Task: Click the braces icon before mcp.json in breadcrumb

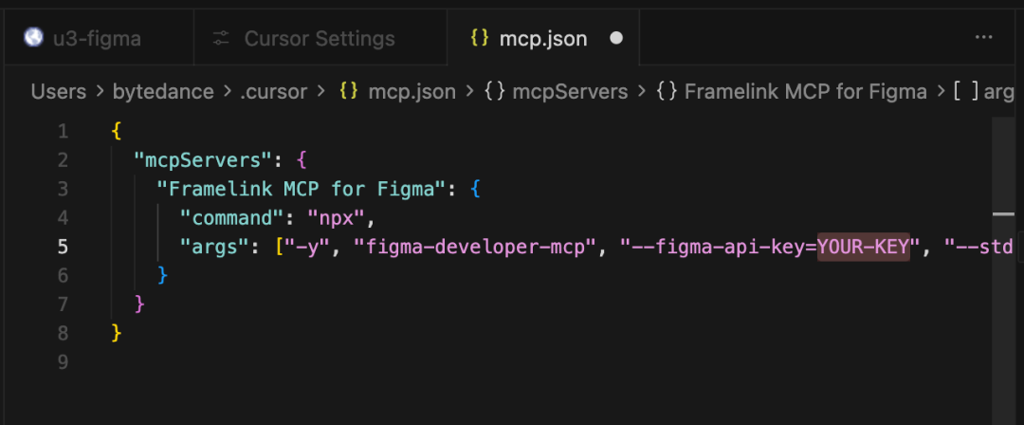Action: pos(349,92)
